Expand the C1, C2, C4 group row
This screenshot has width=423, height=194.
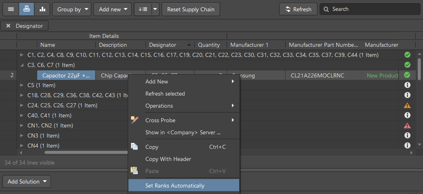click(x=22, y=55)
